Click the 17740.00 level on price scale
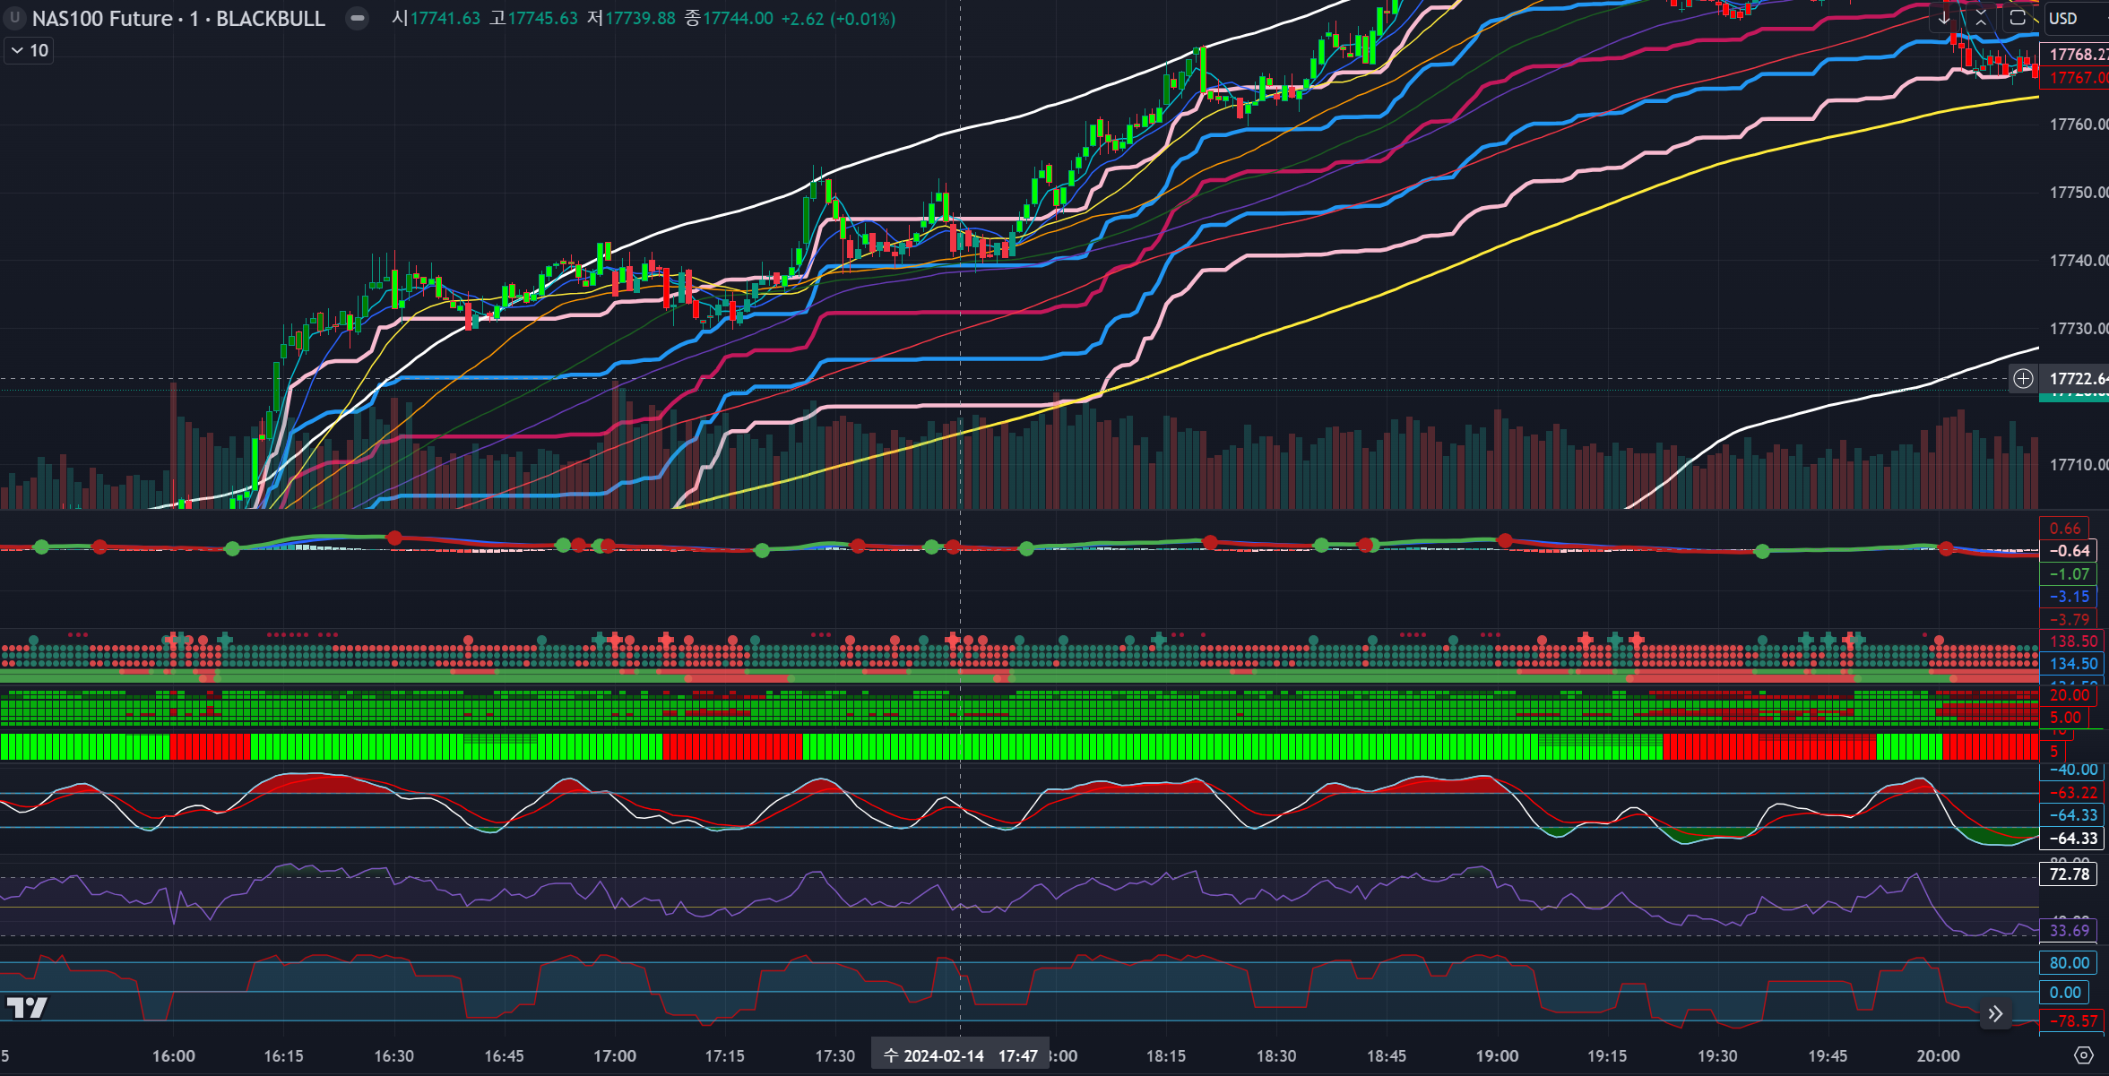 [x=2078, y=261]
